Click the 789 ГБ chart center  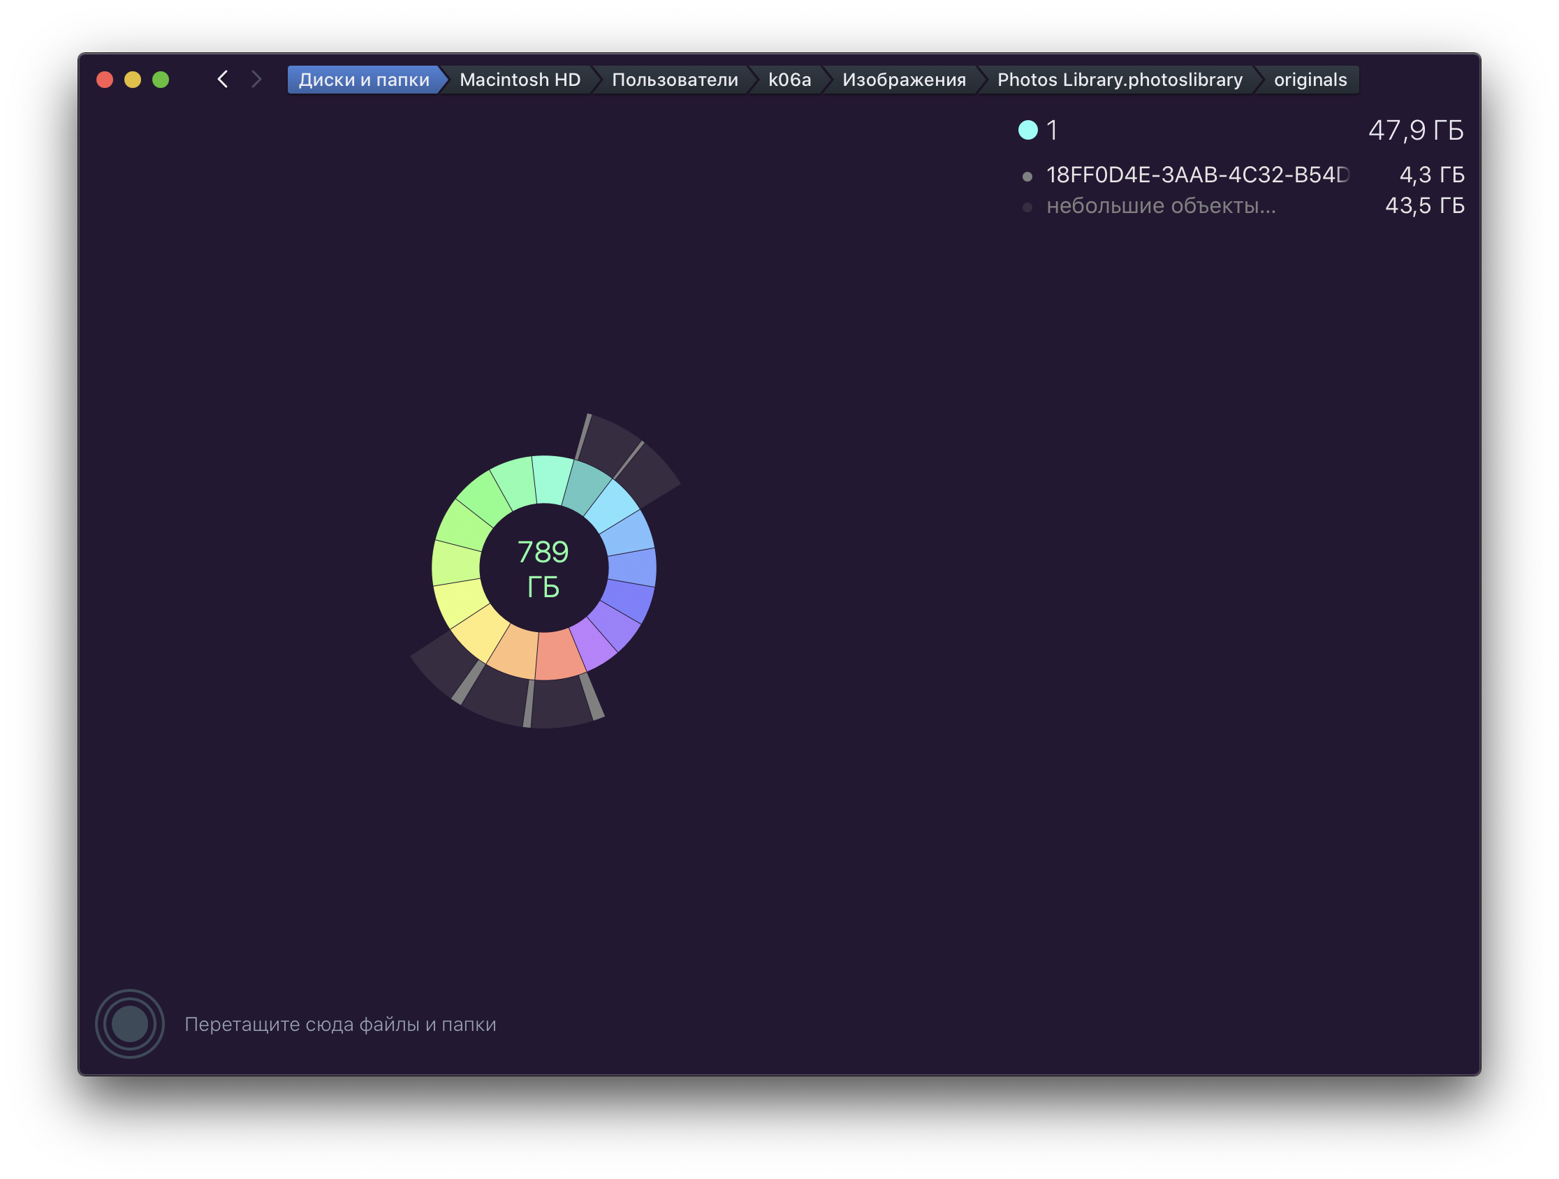click(x=543, y=569)
